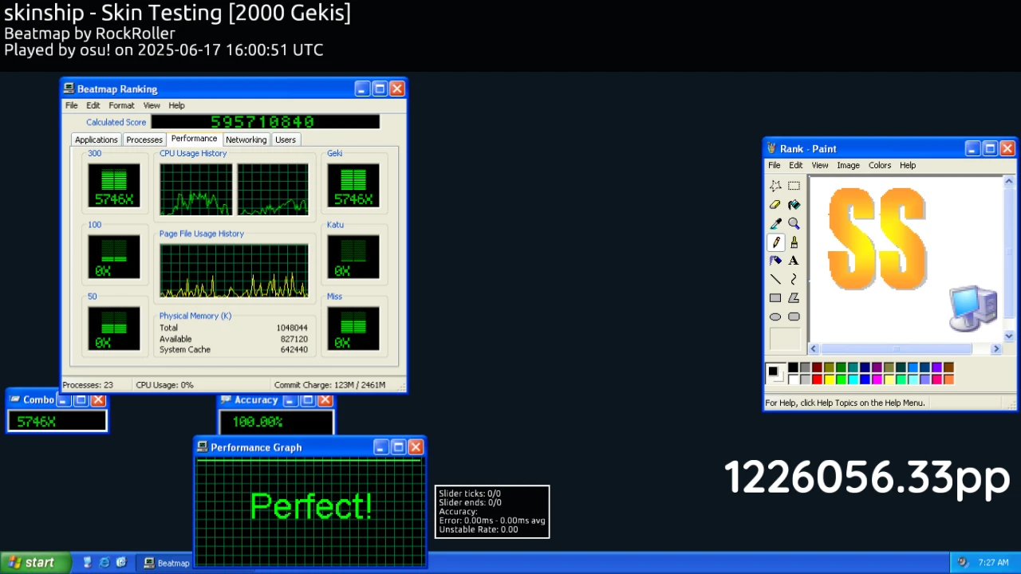Click the Start button

pos(30,563)
